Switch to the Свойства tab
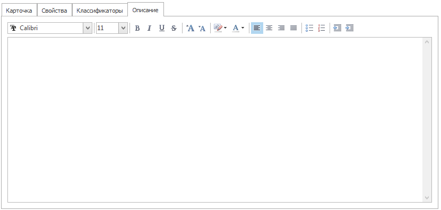Image resolution: width=441 pixels, height=210 pixels. pyautogui.click(x=55, y=11)
